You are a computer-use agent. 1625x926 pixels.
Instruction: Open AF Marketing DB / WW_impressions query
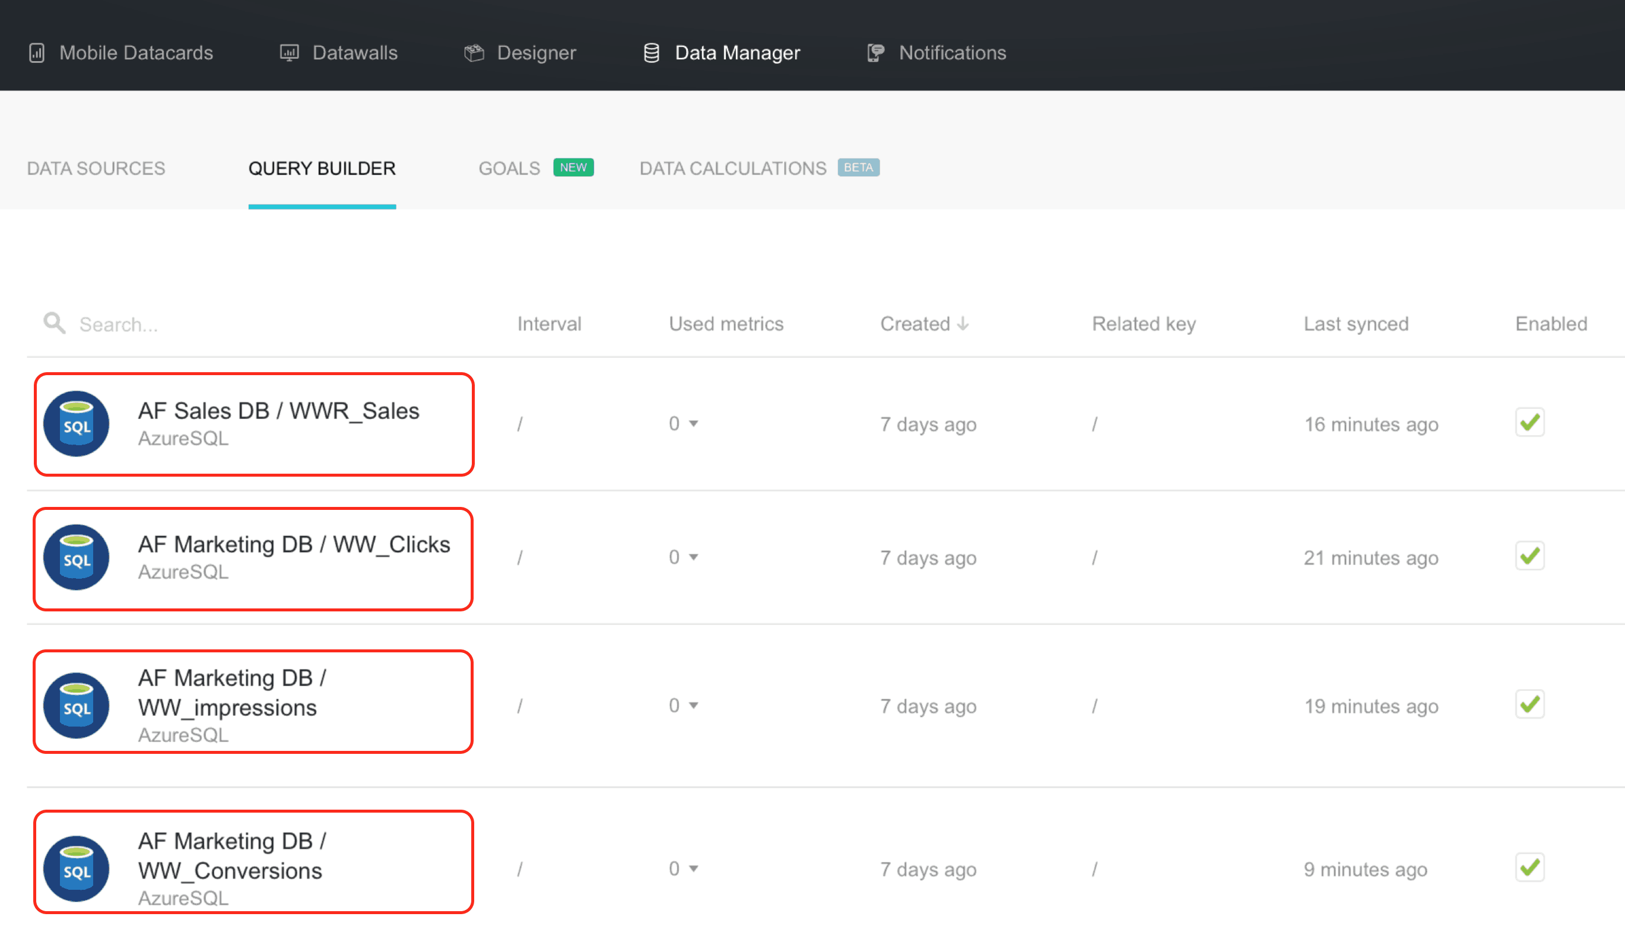point(233,693)
